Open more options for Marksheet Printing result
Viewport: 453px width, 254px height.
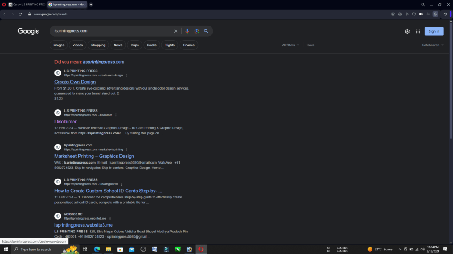(x=127, y=149)
